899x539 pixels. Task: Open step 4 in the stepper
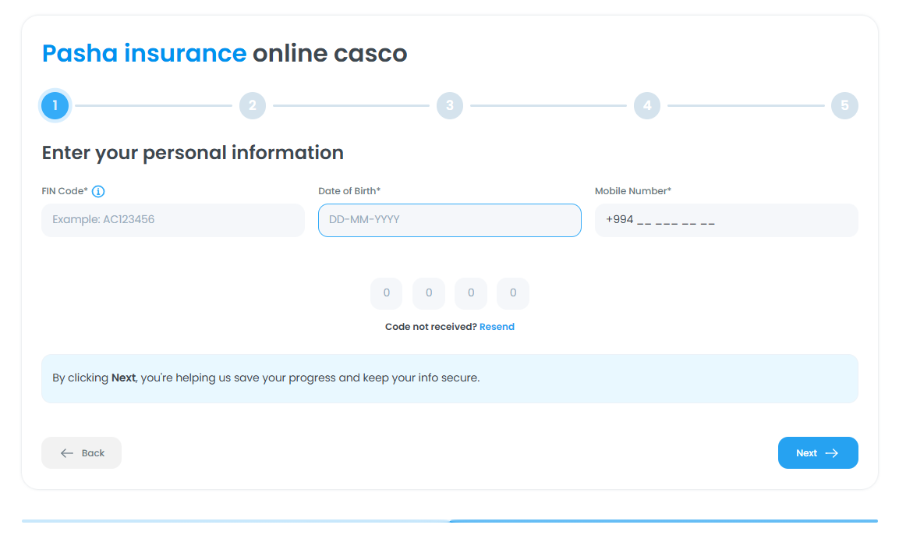[x=647, y=105]
